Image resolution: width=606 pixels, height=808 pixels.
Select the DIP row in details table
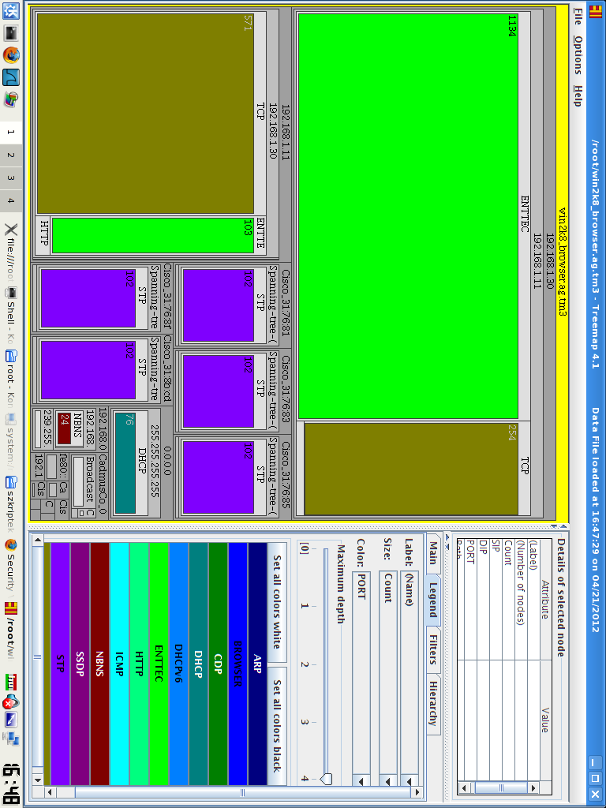[484, 660]
